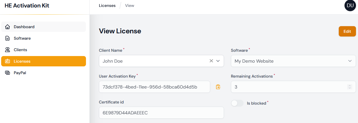Click the Dashboard home icon
This screenshot has height=123, width=358.
8,27
